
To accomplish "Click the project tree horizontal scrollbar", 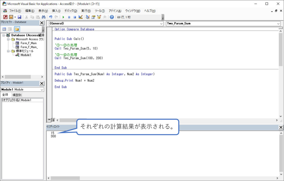I will [18, 77].
